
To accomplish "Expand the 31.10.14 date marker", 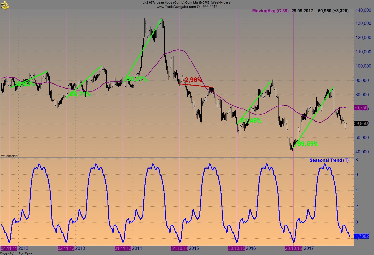I will click(x=179, y=248).
